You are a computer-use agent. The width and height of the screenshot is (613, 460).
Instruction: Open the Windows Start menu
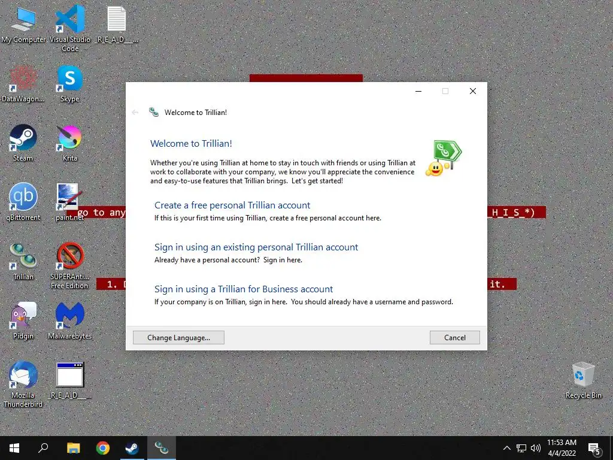point(14,448)
